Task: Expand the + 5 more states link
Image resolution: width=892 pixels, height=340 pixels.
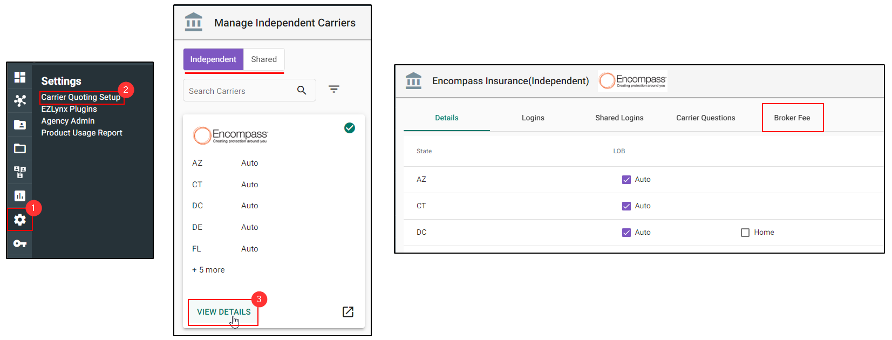Action: pyautogui.click(x=208, y=270)
